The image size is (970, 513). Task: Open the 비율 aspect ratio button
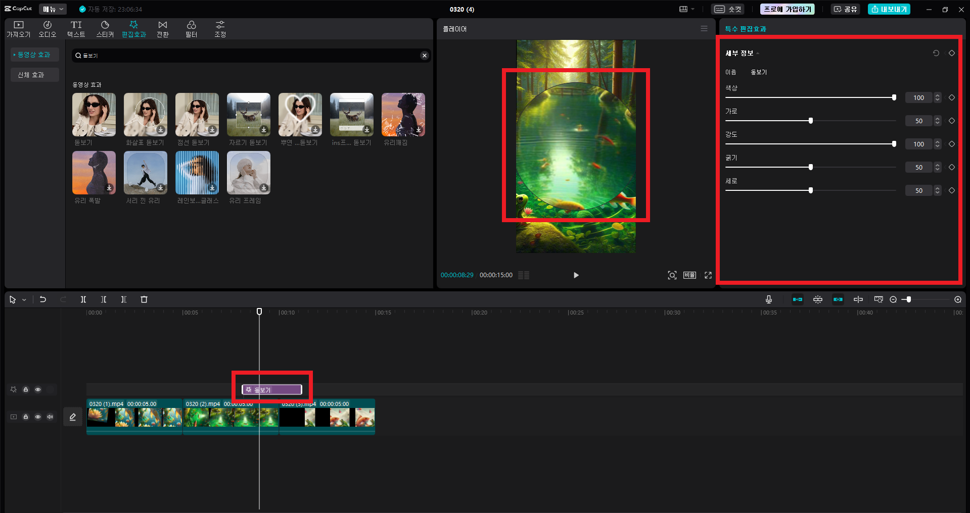point(690,275)
